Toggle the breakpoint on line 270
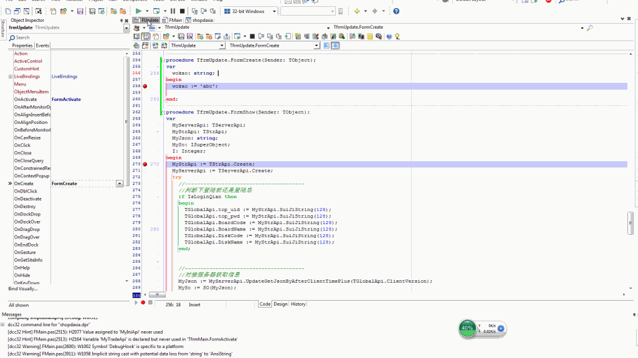The height and width of the screenshot is (358, 638). (145, 164)
